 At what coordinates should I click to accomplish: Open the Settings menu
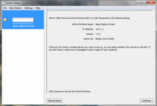point(29,8)
